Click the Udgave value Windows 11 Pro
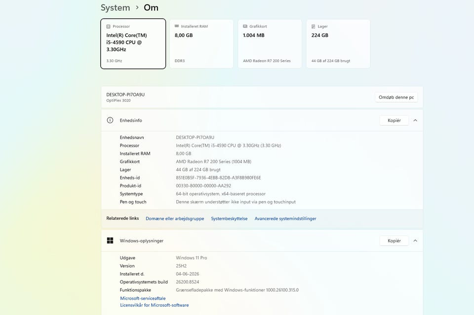This screenshot has height=315, width=474. [192, 258]
